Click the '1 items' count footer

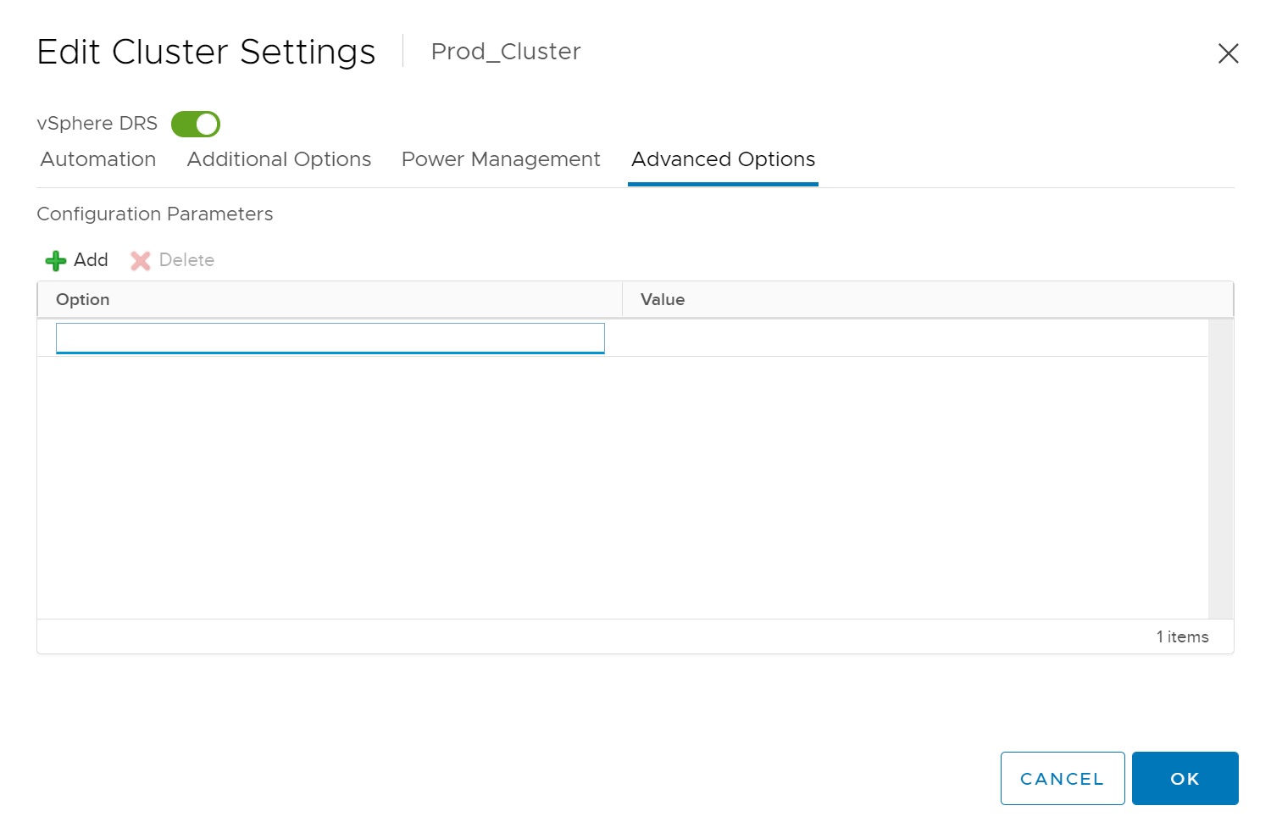tap(1182, 636)
